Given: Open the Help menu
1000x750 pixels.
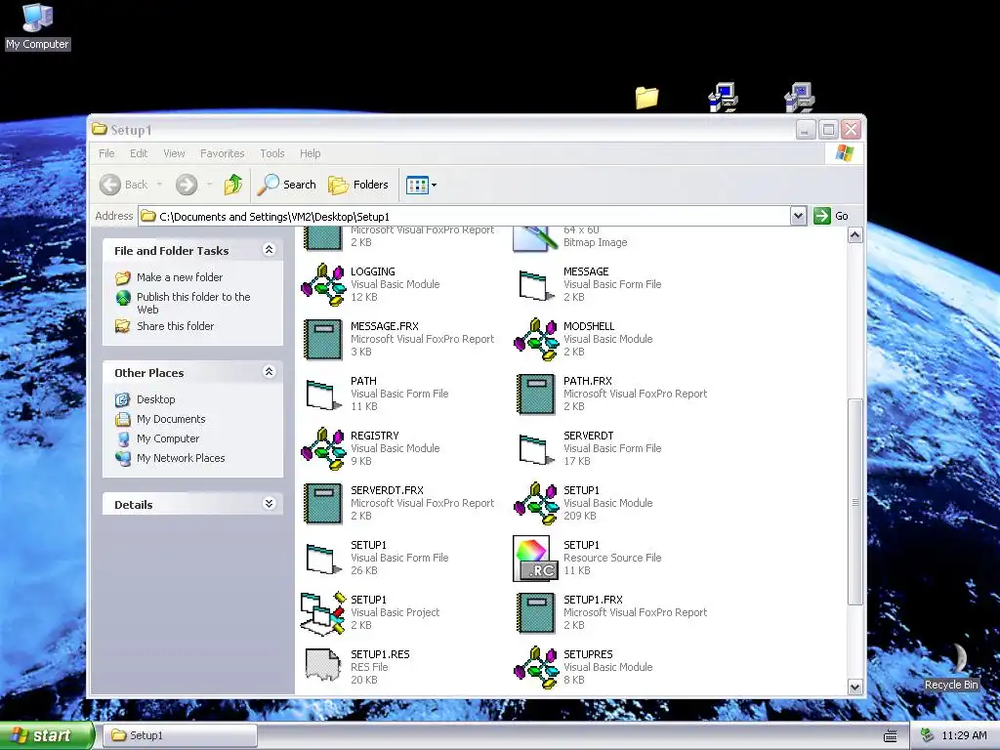Looking at the screenshot, I should (310, 153).
